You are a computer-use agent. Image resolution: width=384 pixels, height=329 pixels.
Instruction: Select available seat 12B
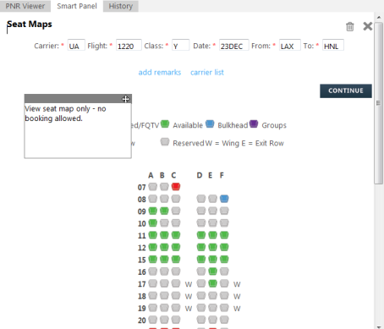pyautogui.click(x=164, y=247)
